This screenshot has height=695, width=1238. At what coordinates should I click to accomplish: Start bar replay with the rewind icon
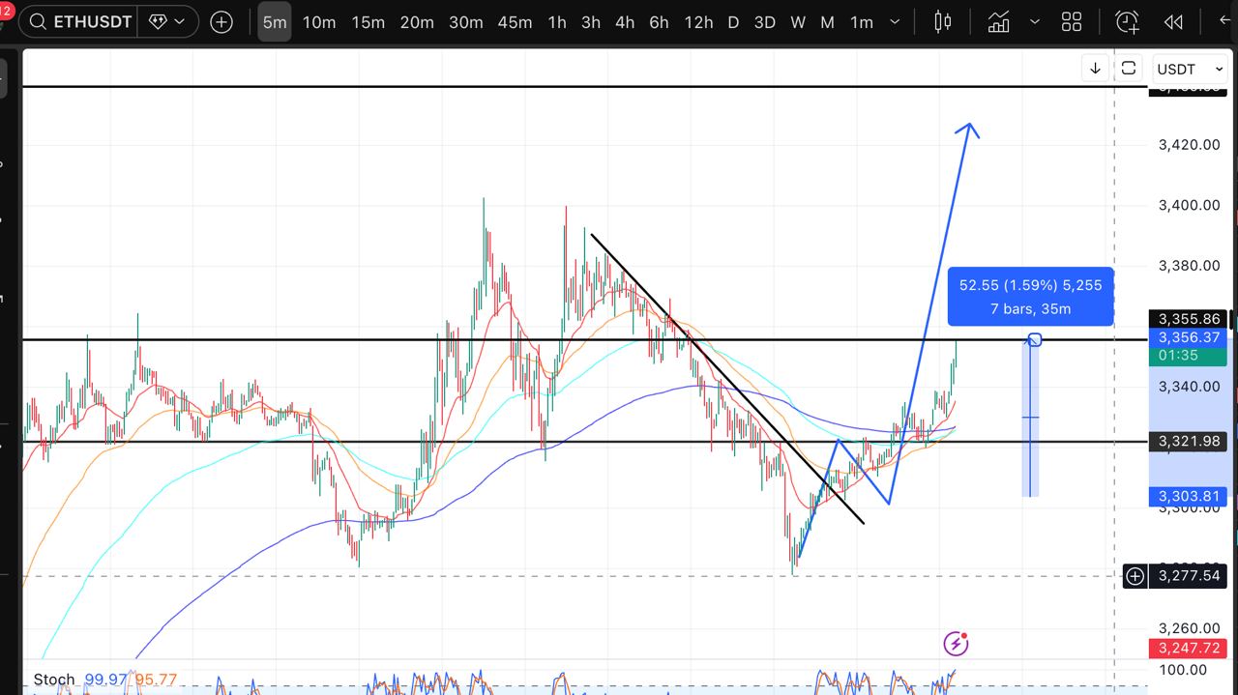click(1173, 21)
